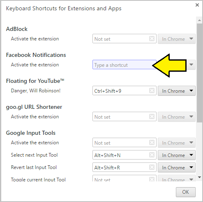203x202 pixels.
Task: Select the Floating for YouTube heading
Action: pos(35,81)
